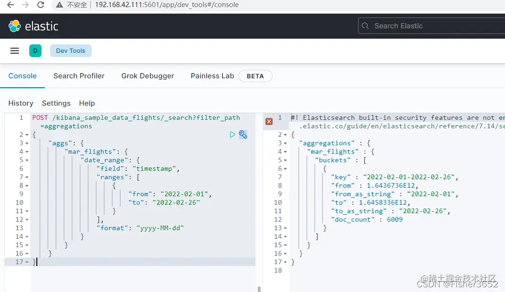505x292 pixels.
Task: Click the browser address bar URL
Action: (167, 5)
